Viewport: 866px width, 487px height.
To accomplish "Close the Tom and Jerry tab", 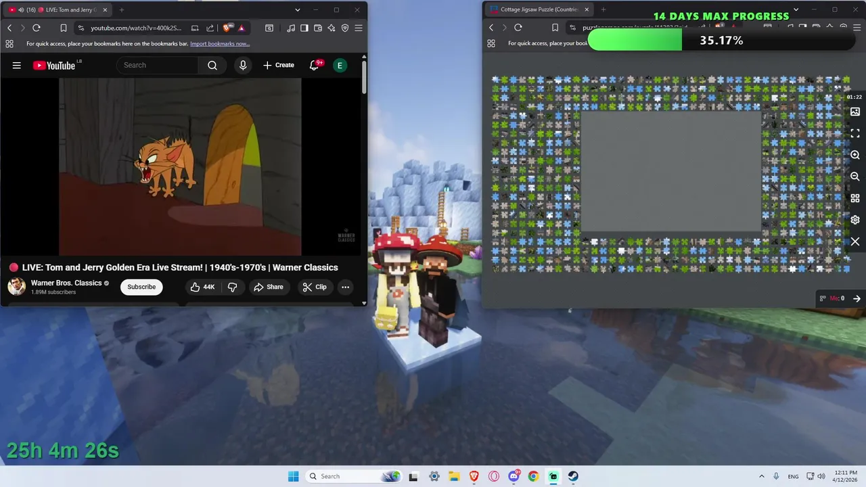I will [x=105, y=10].
